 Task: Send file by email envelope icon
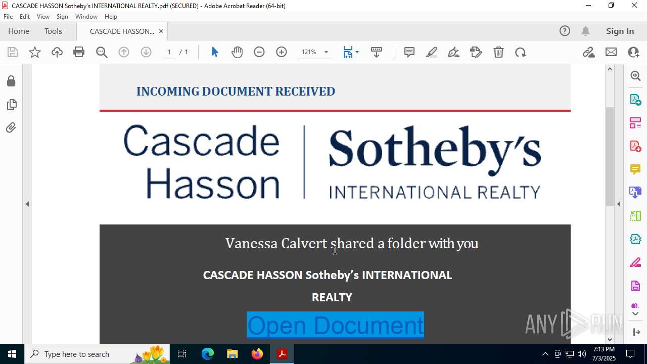611,52
